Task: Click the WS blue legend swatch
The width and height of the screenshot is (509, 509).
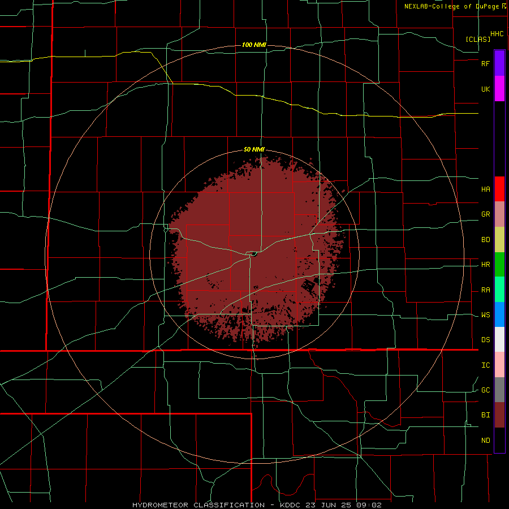Action: coord(499,314)
